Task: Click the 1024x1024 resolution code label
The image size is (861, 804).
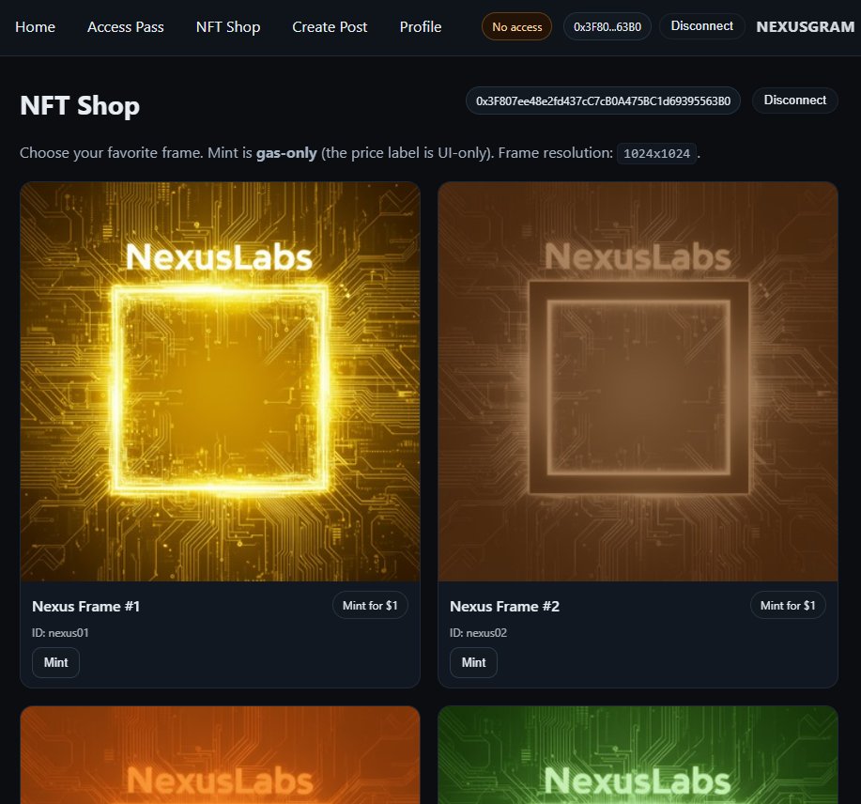Action: pos(656,153)
